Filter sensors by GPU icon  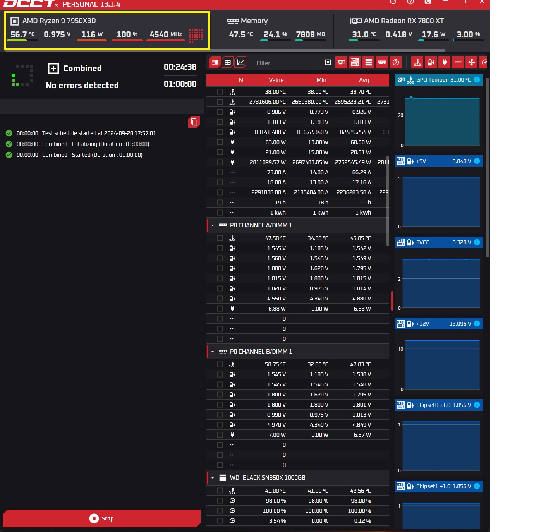[342, 62]
